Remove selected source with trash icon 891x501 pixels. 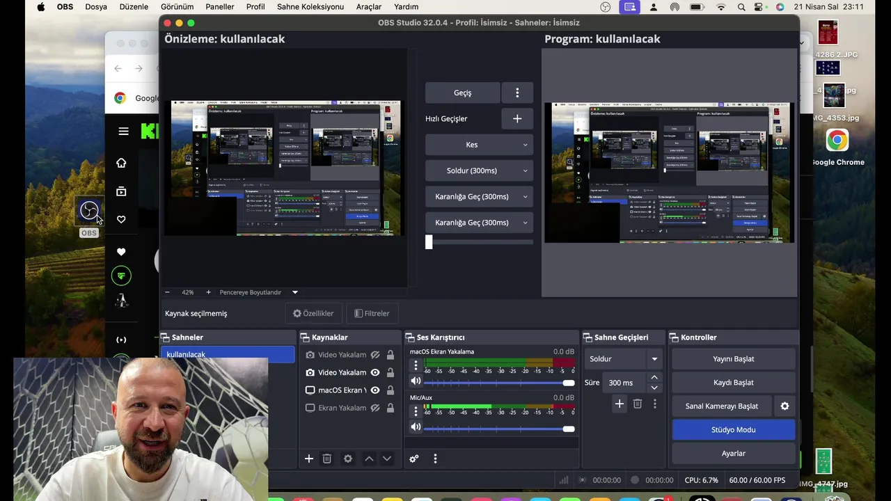pos(327,459)
